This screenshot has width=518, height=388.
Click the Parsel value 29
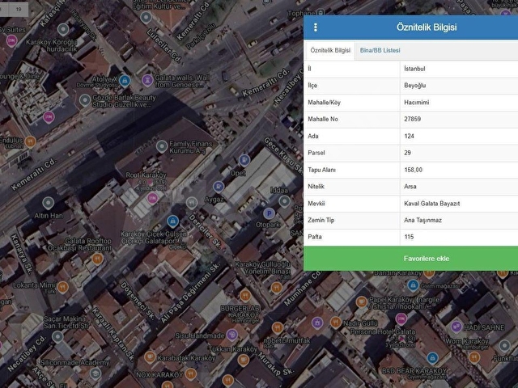407,153
